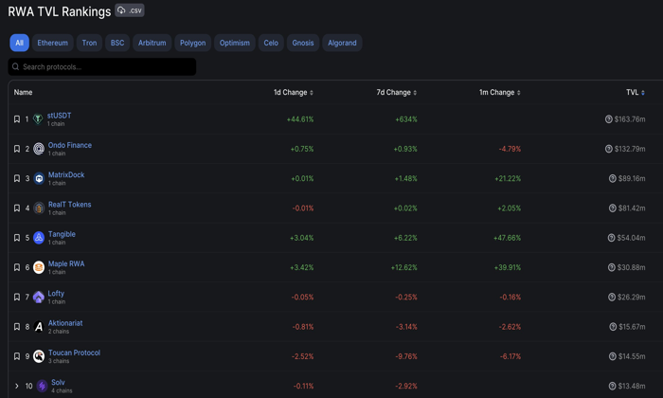Open the Lofty protocol link
The height and width of the screenshot is (398, 663).
tap(56, 293)
